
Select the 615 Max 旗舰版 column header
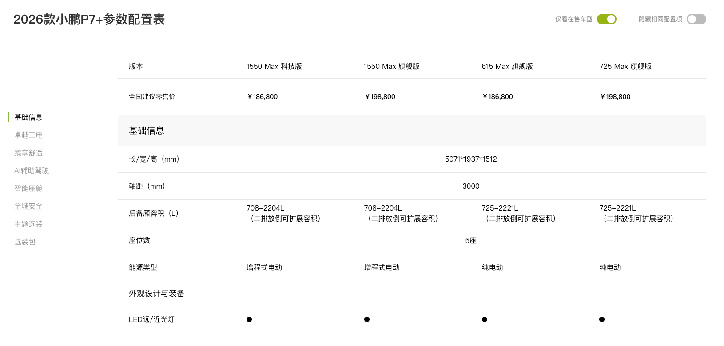(x=507, y=66)
